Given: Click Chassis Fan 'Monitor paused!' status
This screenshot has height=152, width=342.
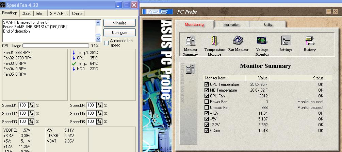Looking at the screenshot, I should (310, 108).
